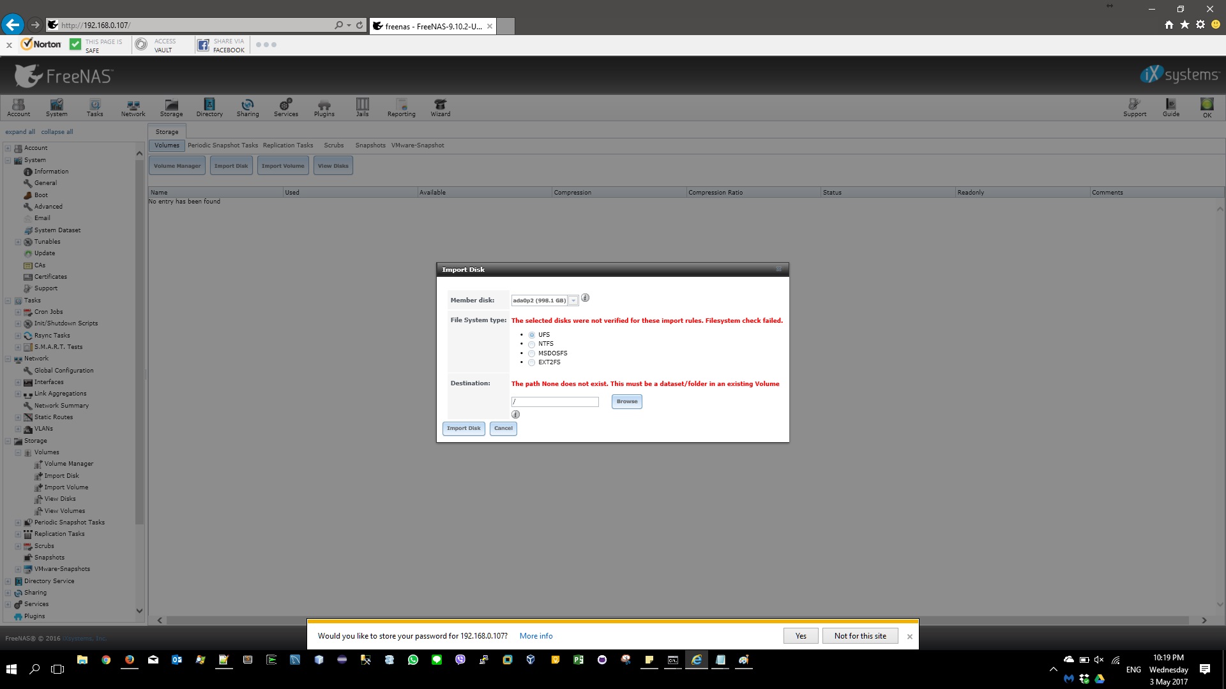Click info icon next to Member disk
Image resolution: width=1226 pixels, height=689 pixels.
click(585, 298)
